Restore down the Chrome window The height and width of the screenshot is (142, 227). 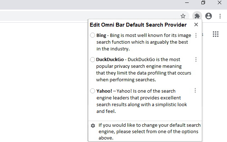(x=203, y=3)
